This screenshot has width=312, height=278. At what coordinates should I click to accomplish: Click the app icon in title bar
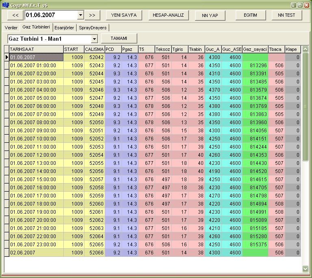coord(5,4)
